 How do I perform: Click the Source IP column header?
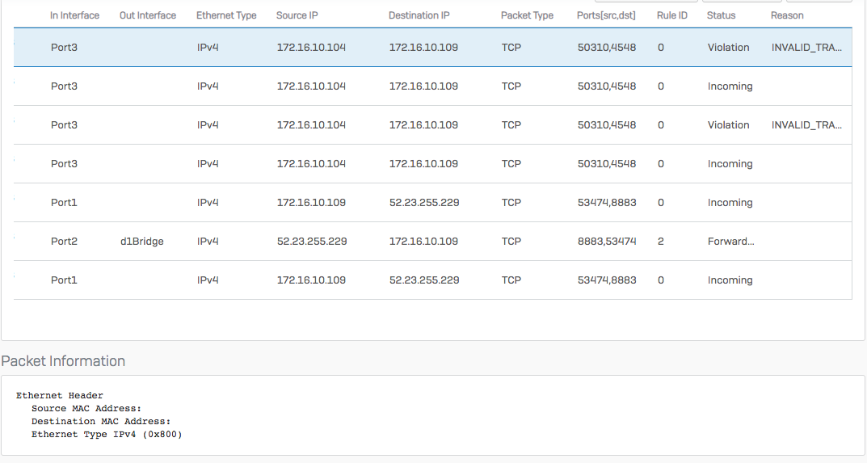point(297,15)
